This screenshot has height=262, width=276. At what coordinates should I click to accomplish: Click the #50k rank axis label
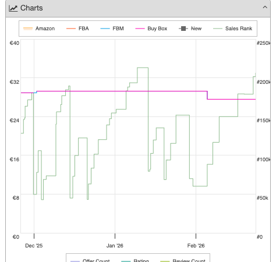tap(262, 198)
